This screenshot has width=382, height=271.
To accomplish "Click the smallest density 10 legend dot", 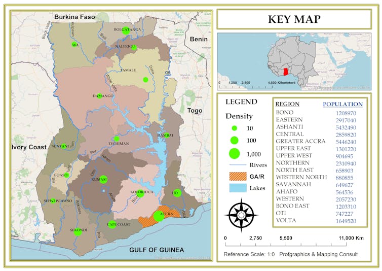I will [x=234, y=128].
